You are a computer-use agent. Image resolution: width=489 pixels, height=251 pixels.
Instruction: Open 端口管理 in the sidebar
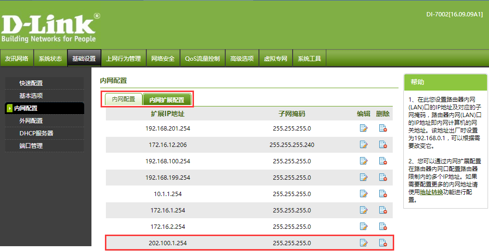pos(44,145)
